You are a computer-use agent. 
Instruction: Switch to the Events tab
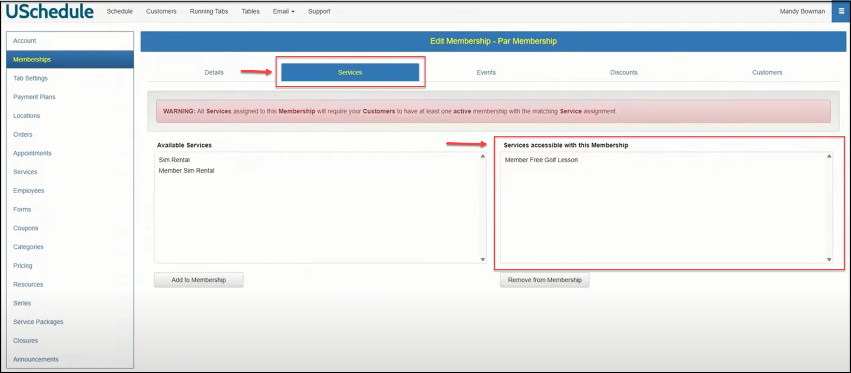click(486, 72)
